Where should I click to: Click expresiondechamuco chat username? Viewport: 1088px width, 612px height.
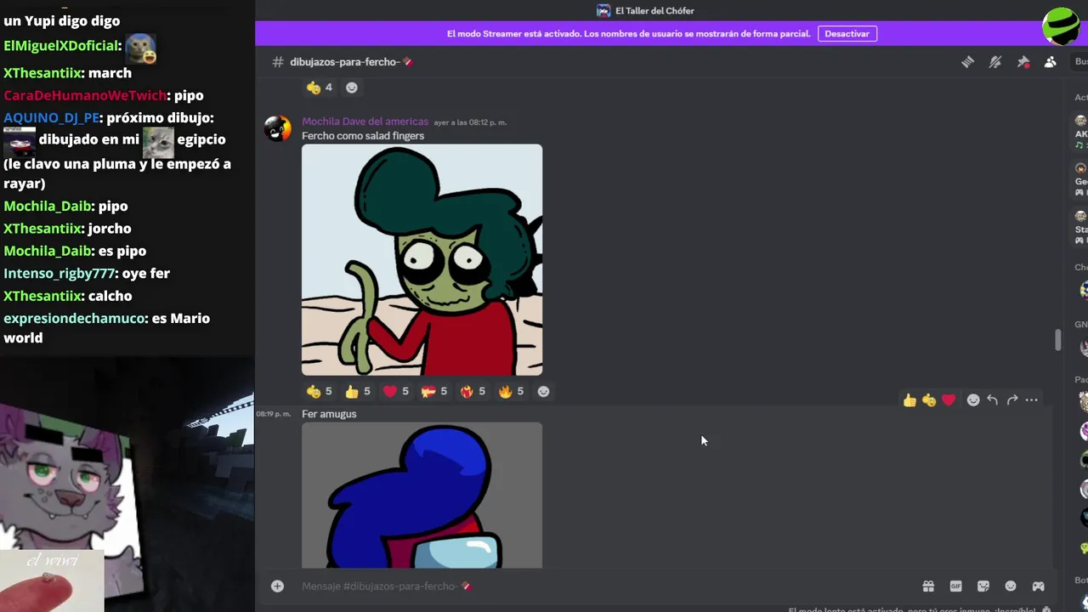pyautogui.click(x=74, y=319)
